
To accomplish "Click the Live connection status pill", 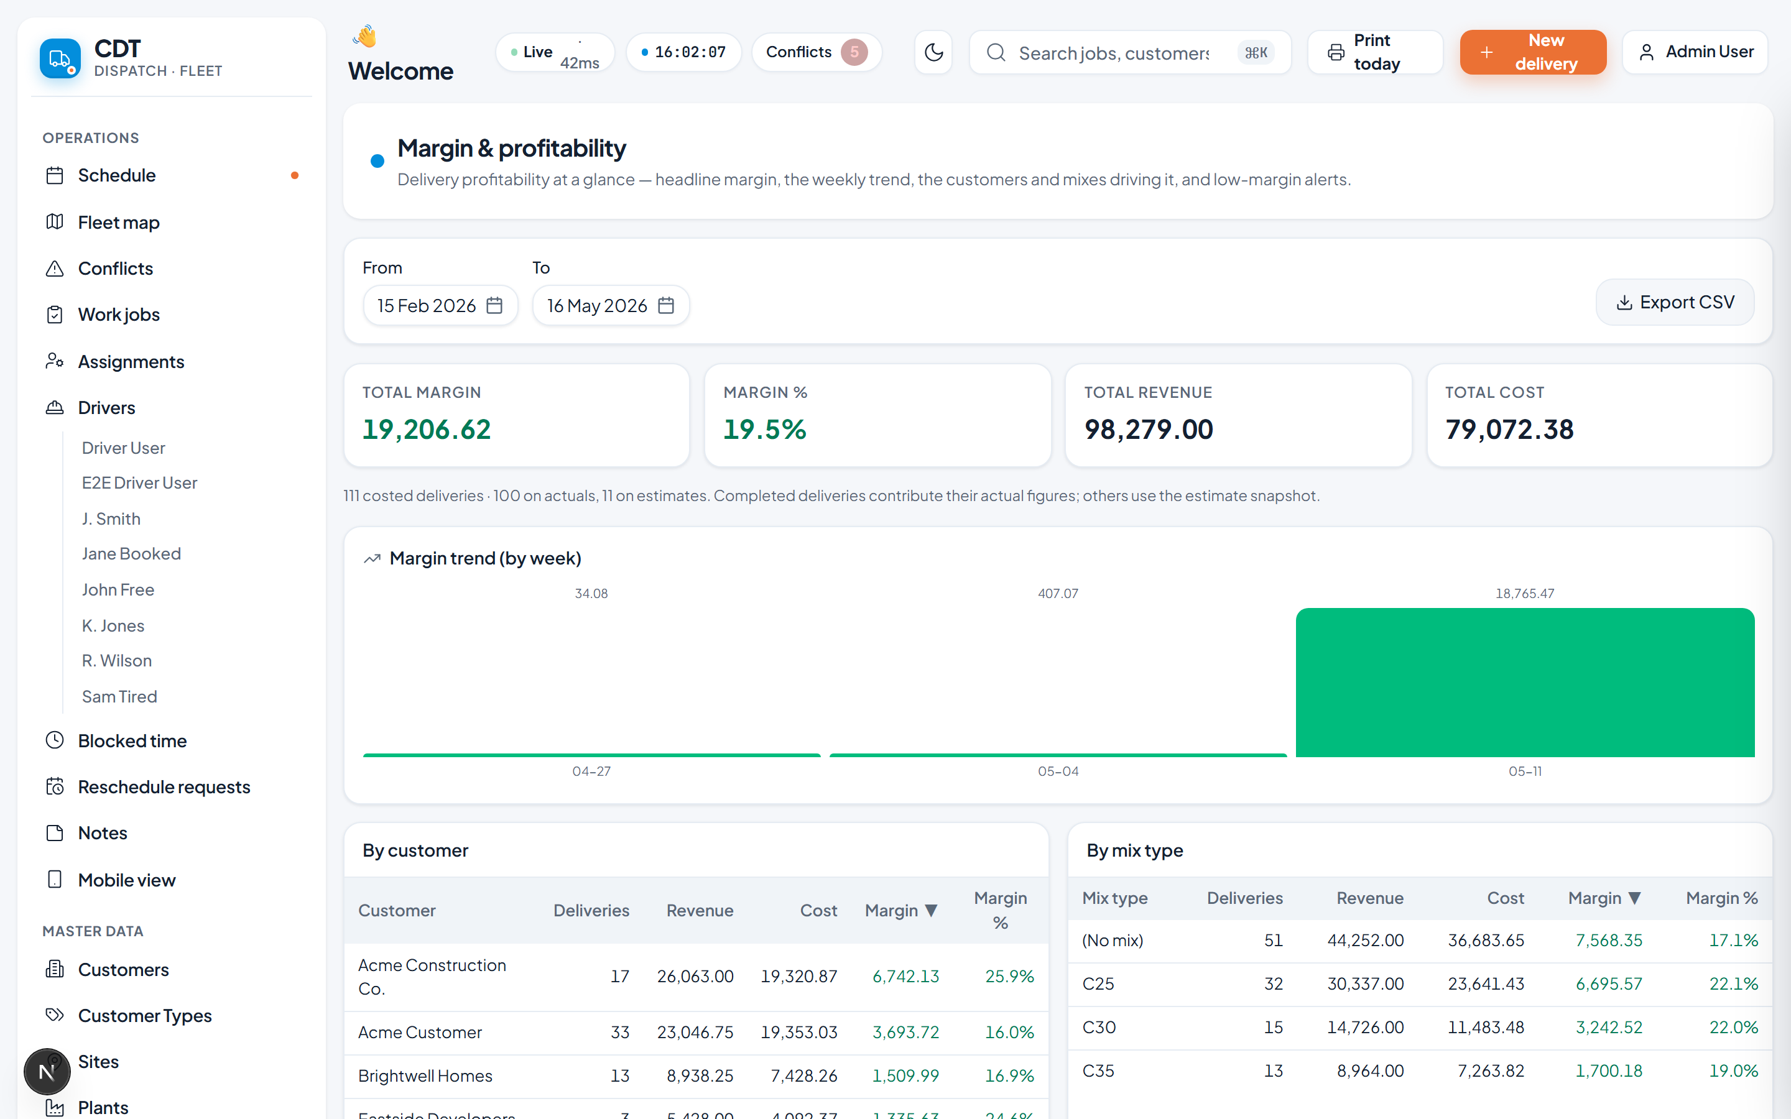I will [x=555, y=53].
